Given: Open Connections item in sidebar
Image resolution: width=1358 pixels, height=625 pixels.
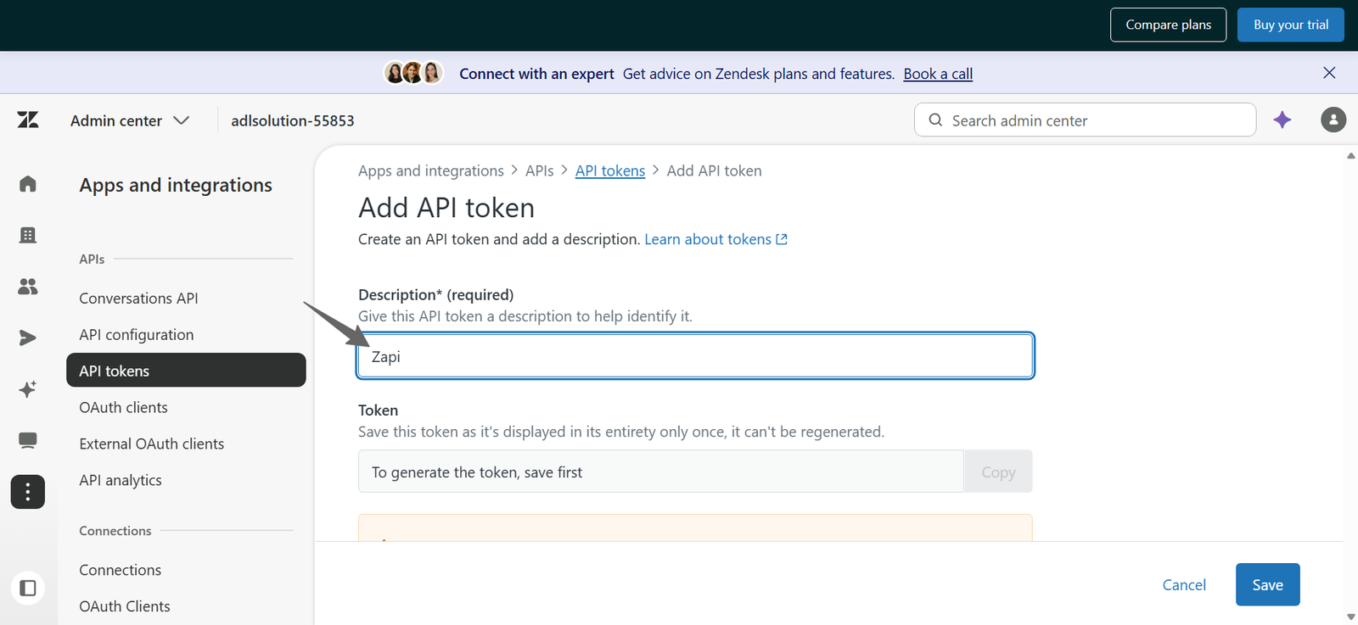Looking at the screenshot, I should pyautogui.click(x=120, y=570).
